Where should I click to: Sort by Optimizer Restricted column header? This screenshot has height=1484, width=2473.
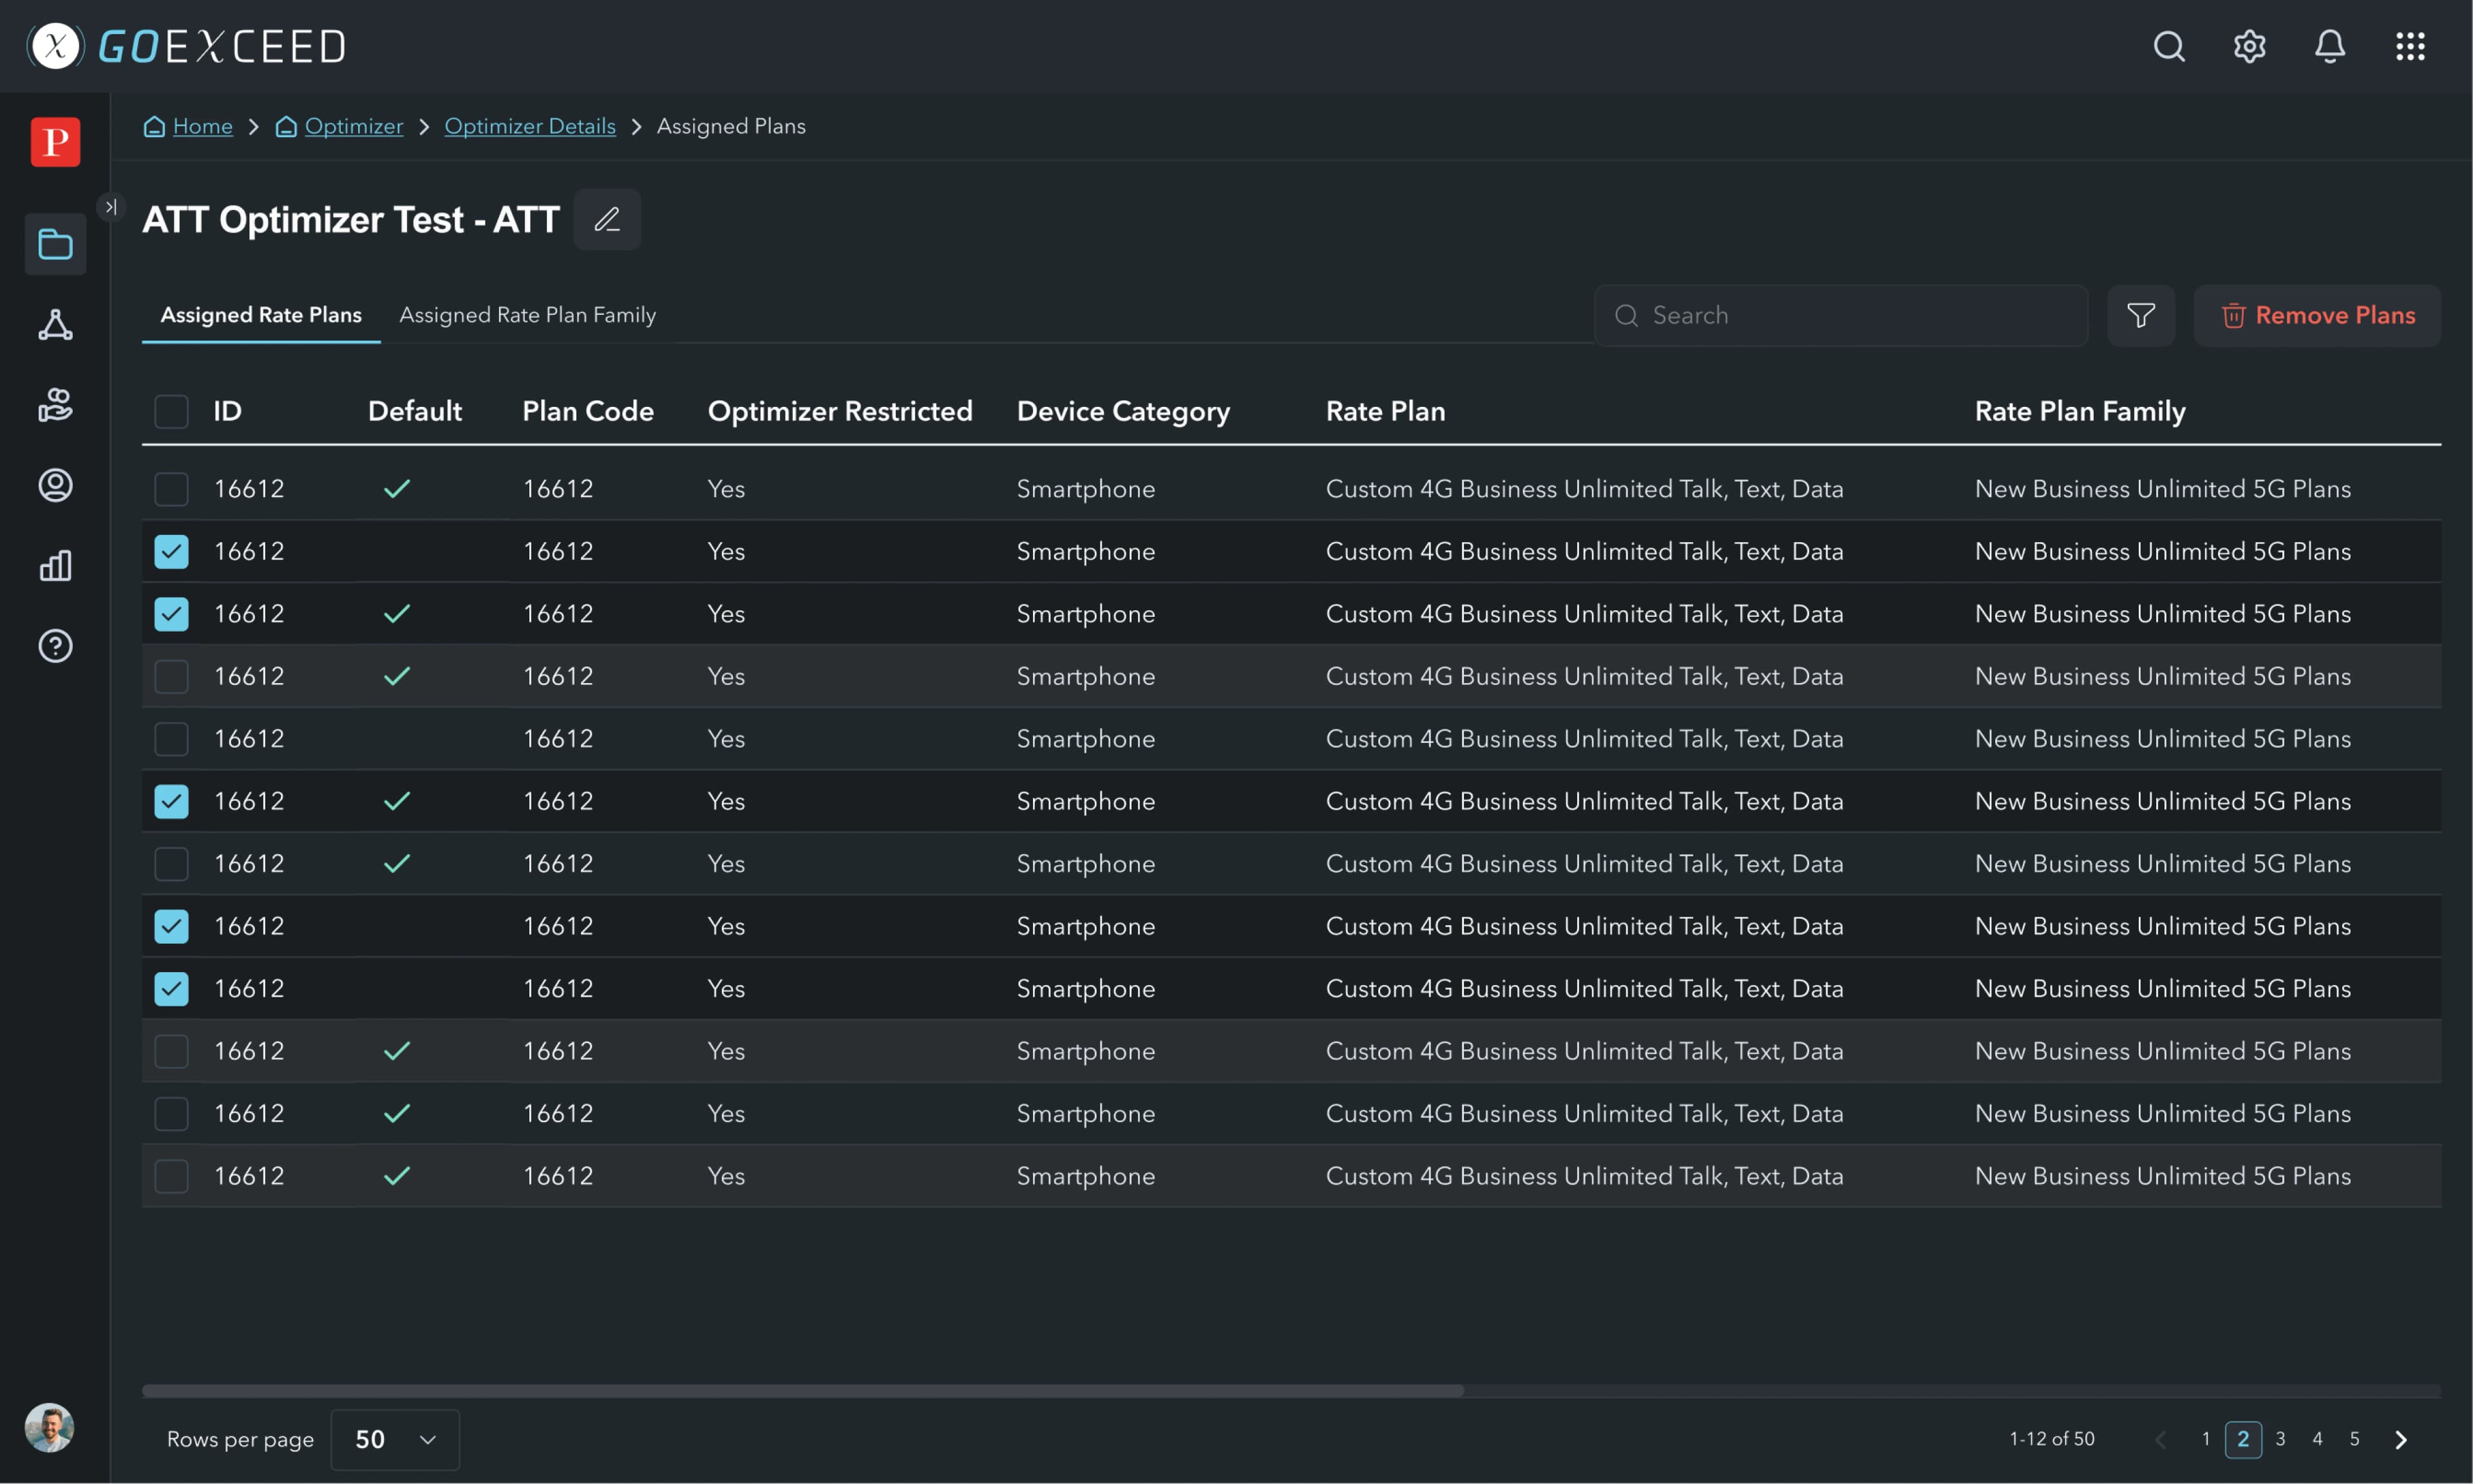(840, 411)
